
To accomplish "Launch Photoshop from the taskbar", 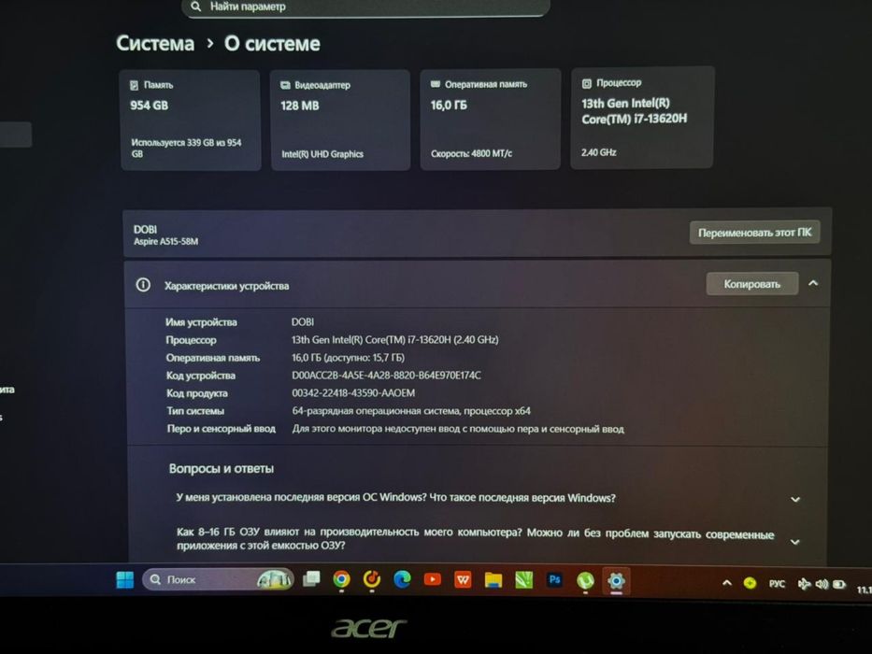I will pyautogui.click(x=554, y=579).
